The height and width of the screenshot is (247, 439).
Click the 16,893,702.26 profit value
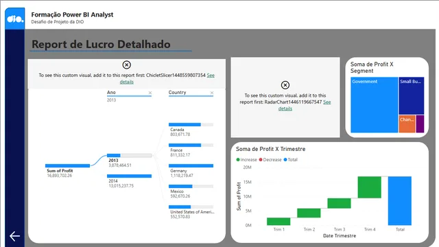pyautogui.click(x=60, y=176)
